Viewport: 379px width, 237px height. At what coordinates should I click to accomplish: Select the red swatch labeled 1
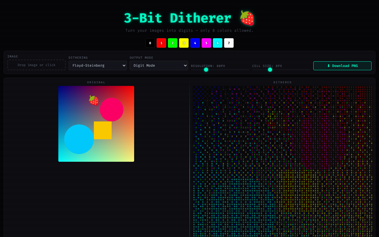[161, 43]
